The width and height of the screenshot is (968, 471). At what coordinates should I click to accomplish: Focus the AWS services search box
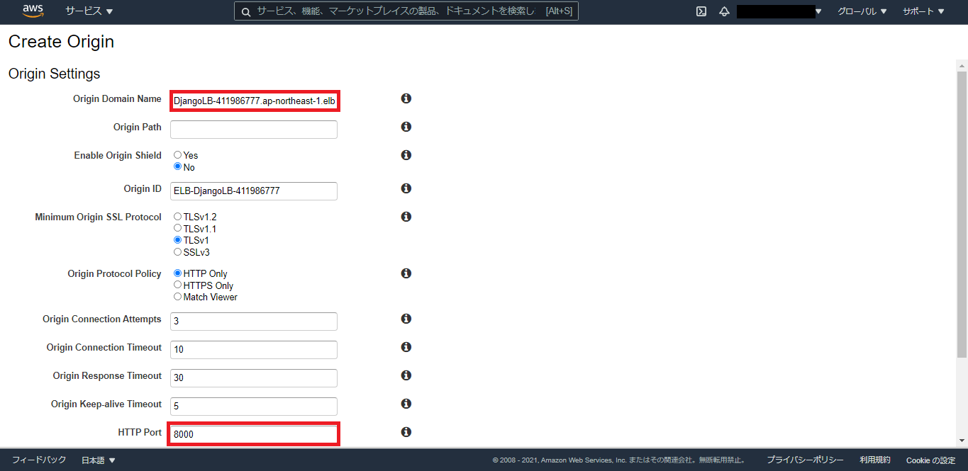click(x=406, y=11)
